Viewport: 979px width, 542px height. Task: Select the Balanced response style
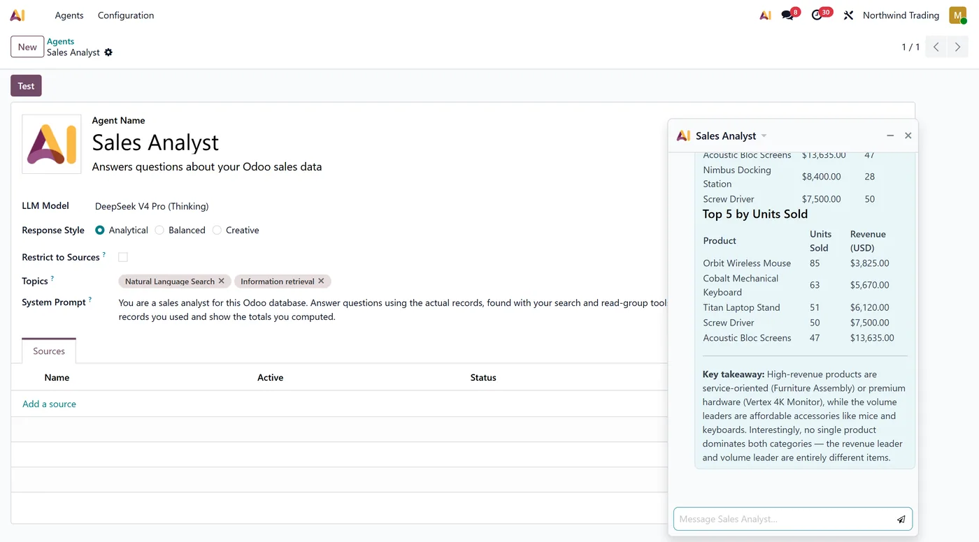(x=159, y=230)
